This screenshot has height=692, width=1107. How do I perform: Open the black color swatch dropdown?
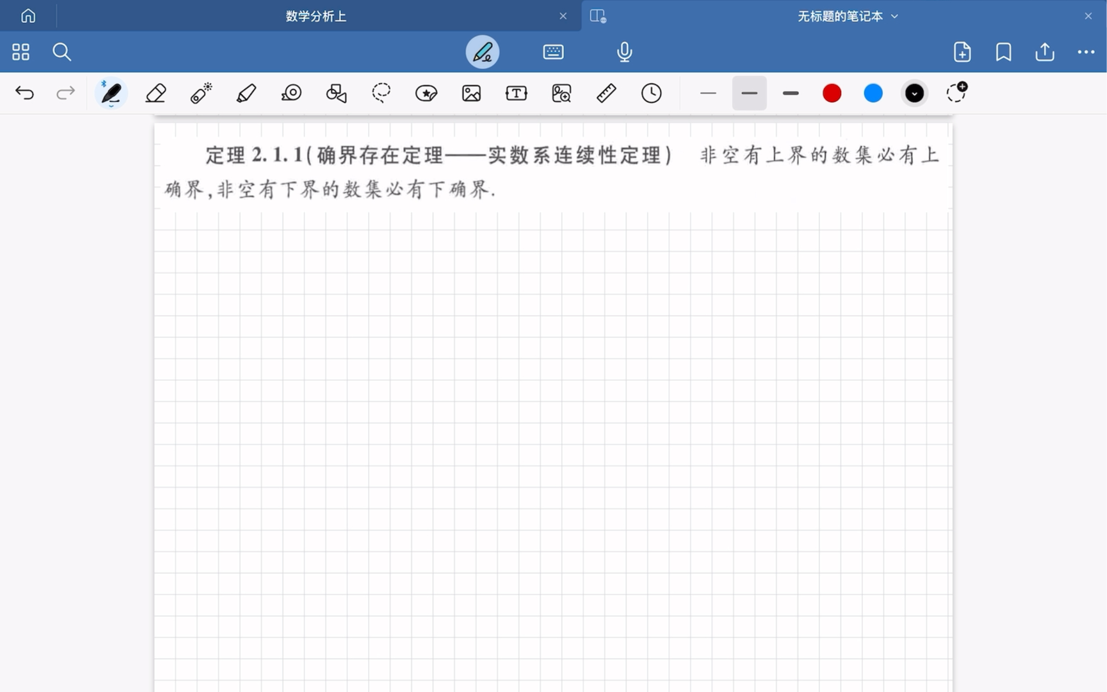click(914, 93)
